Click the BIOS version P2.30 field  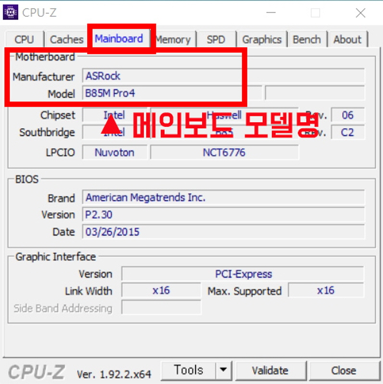tap(223, 215)
